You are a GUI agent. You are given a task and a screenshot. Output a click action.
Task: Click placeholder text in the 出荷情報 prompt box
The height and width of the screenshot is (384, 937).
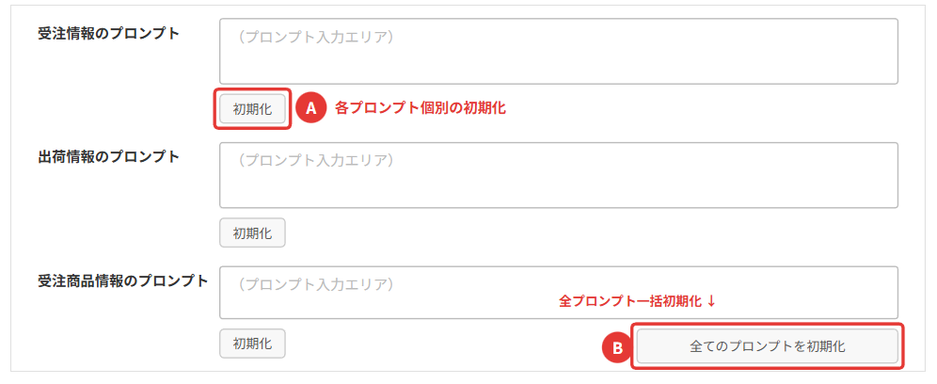[315, 160]
